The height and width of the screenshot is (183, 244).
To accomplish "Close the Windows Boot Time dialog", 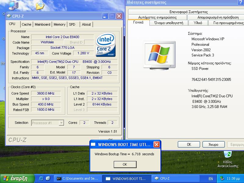I will (156, 145).
